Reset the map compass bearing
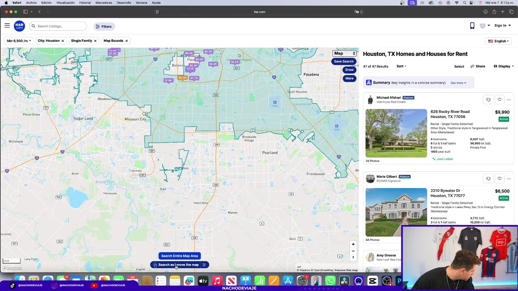 353,257
